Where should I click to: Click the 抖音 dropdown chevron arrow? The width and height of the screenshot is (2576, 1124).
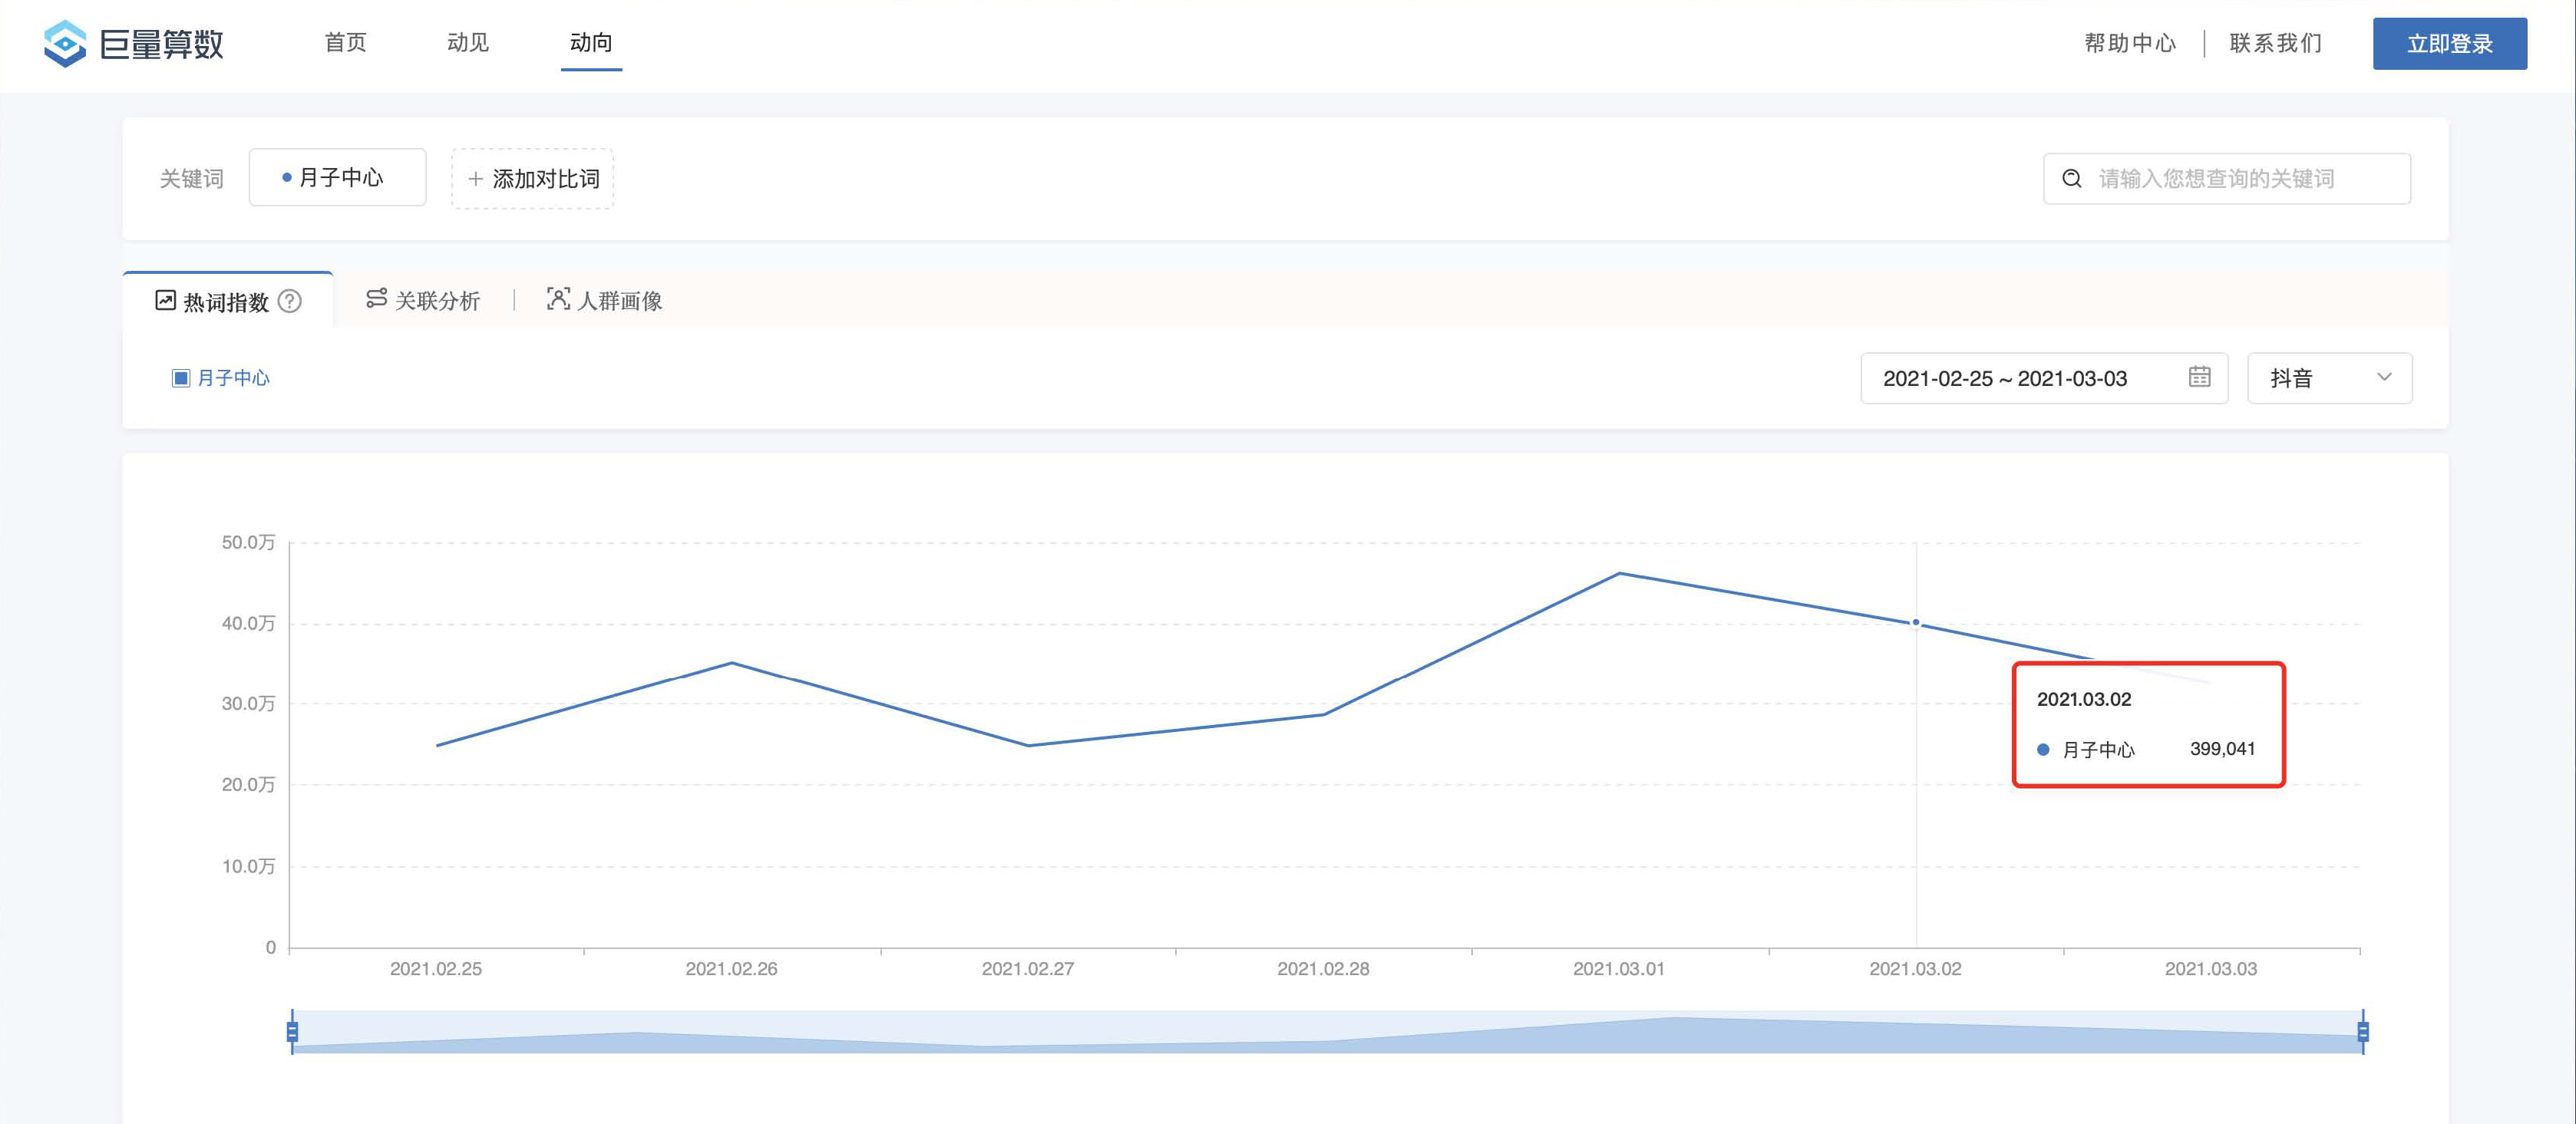tap(2384, 377)
